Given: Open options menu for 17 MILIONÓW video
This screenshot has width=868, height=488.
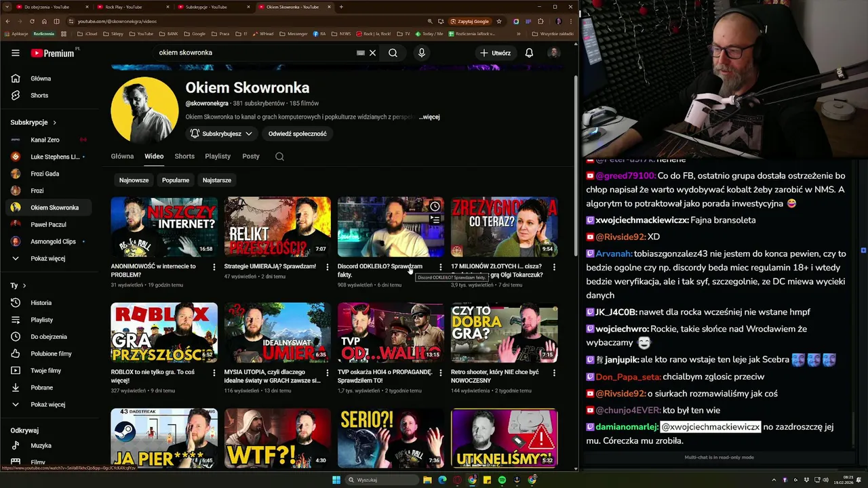Looking at the screenshot, I should point(554,267).
